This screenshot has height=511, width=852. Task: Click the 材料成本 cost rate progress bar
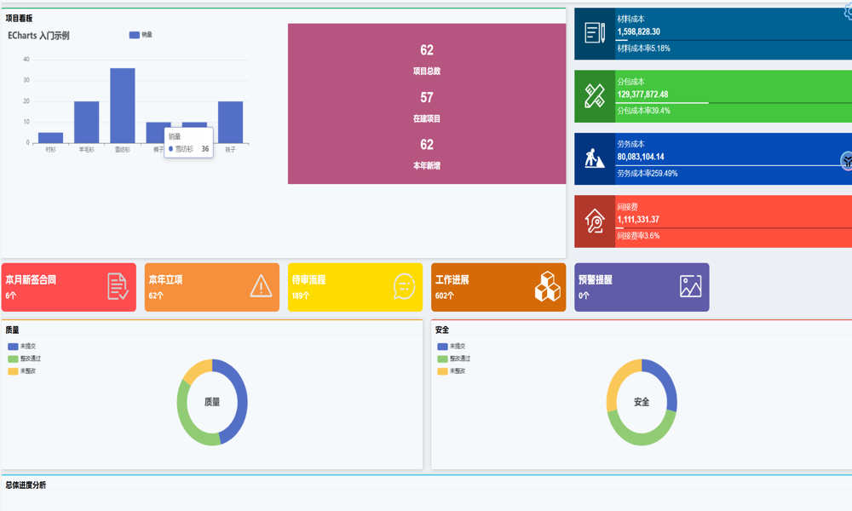(x=734, y=40)
